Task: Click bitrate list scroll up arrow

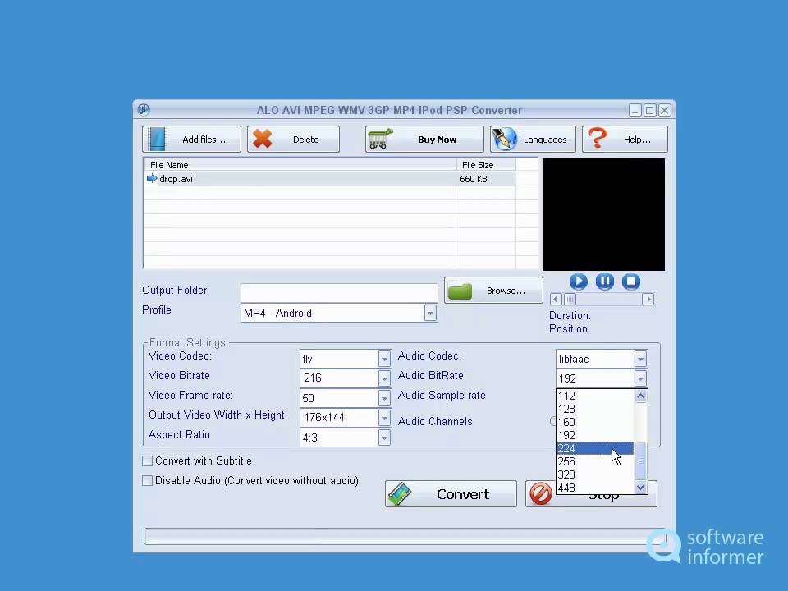Action: pyautogui.click(x=641, y=396)
